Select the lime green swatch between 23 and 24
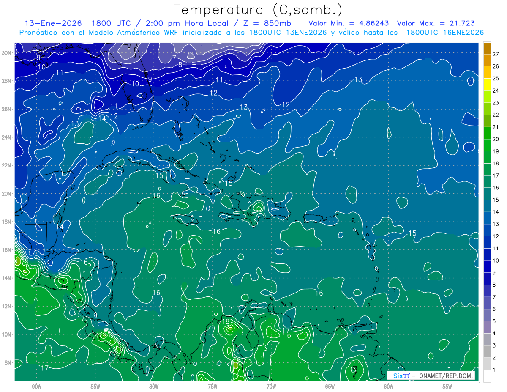Screen dimensions: 507x392 coord(487,97)
